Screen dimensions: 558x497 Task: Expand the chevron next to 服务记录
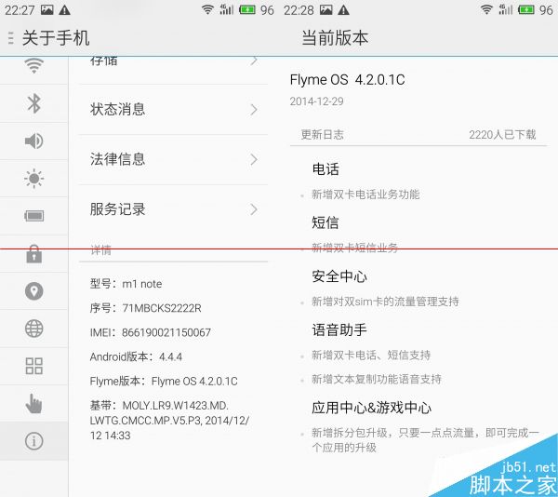tap(253, 209)
